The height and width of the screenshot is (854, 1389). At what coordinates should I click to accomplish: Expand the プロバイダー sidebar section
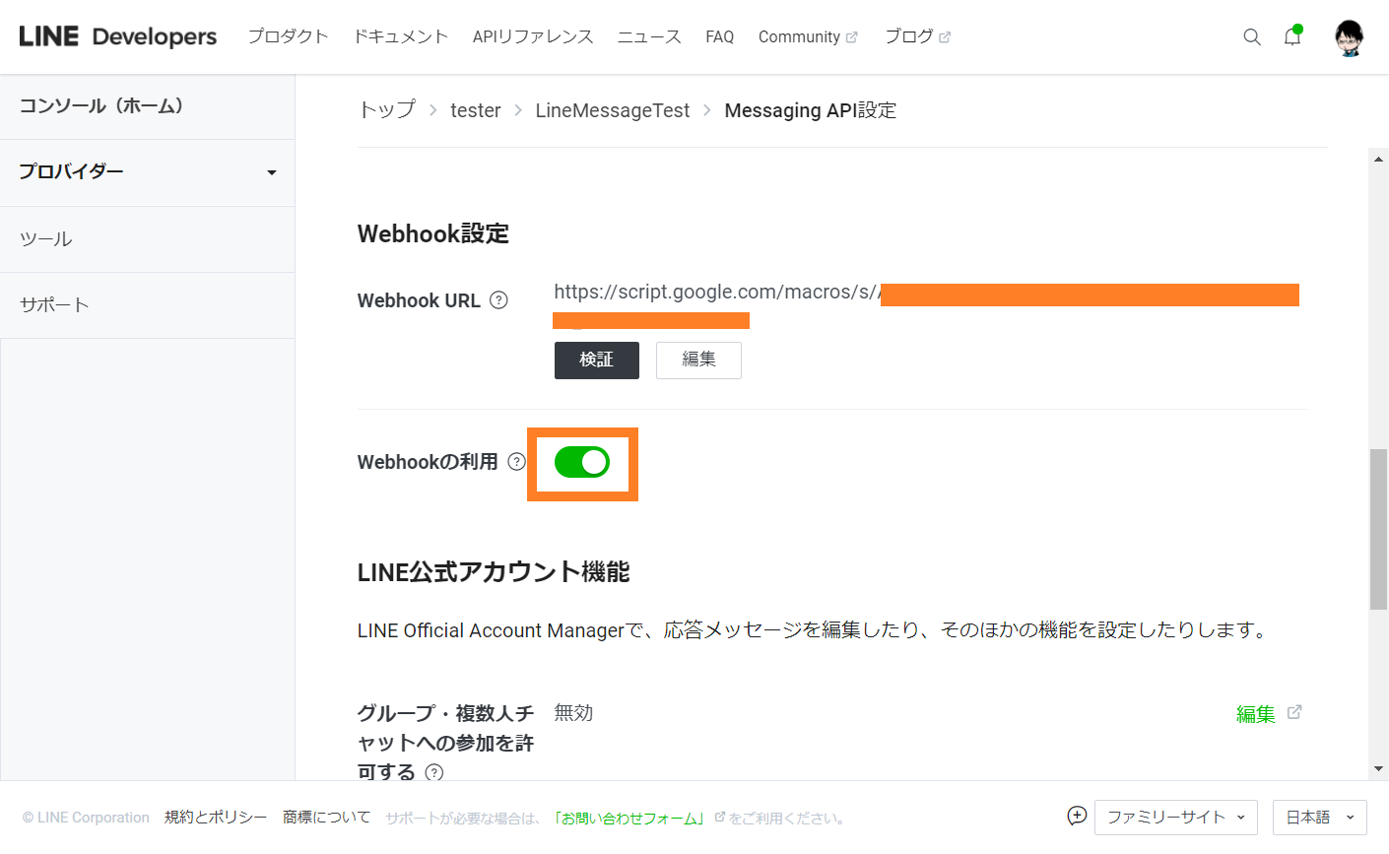coord(148,172)
